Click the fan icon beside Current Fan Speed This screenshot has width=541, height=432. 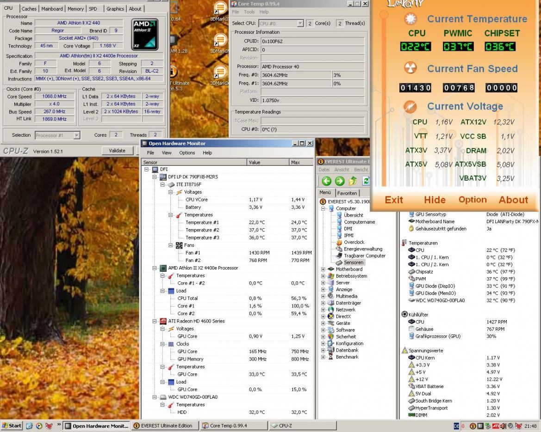point(410,68)
